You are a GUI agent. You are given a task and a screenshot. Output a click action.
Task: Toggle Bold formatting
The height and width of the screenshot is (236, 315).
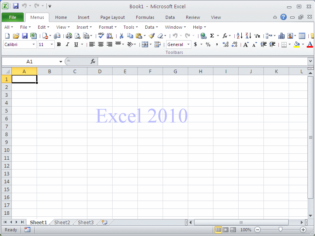59,44
